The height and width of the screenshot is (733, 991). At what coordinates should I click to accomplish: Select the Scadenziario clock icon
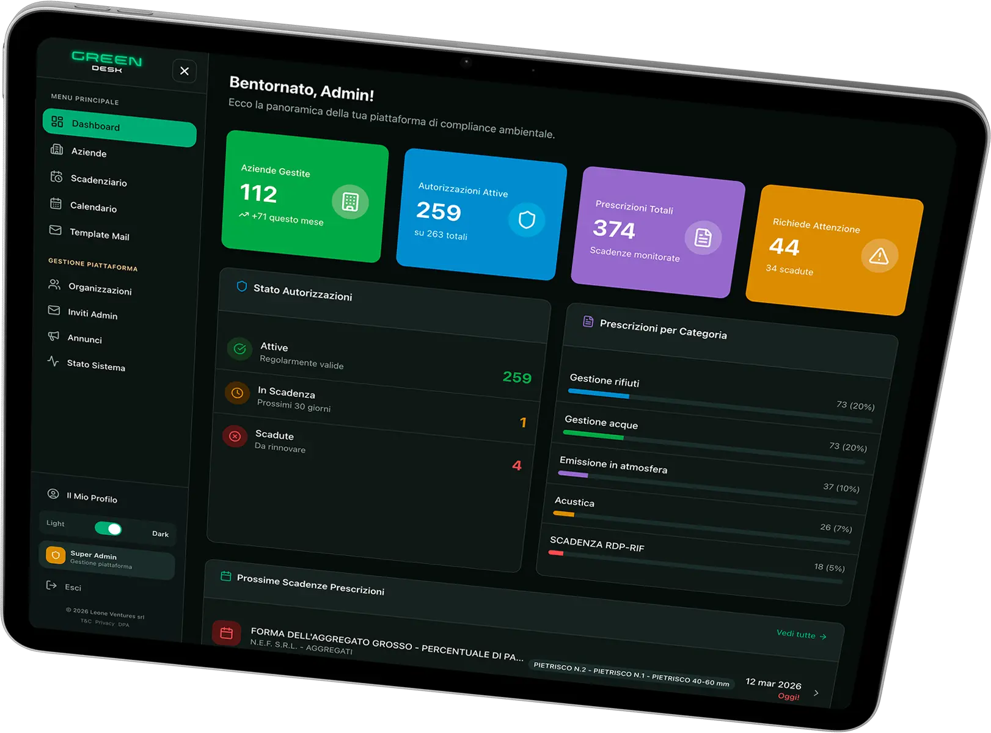point(56,178)
